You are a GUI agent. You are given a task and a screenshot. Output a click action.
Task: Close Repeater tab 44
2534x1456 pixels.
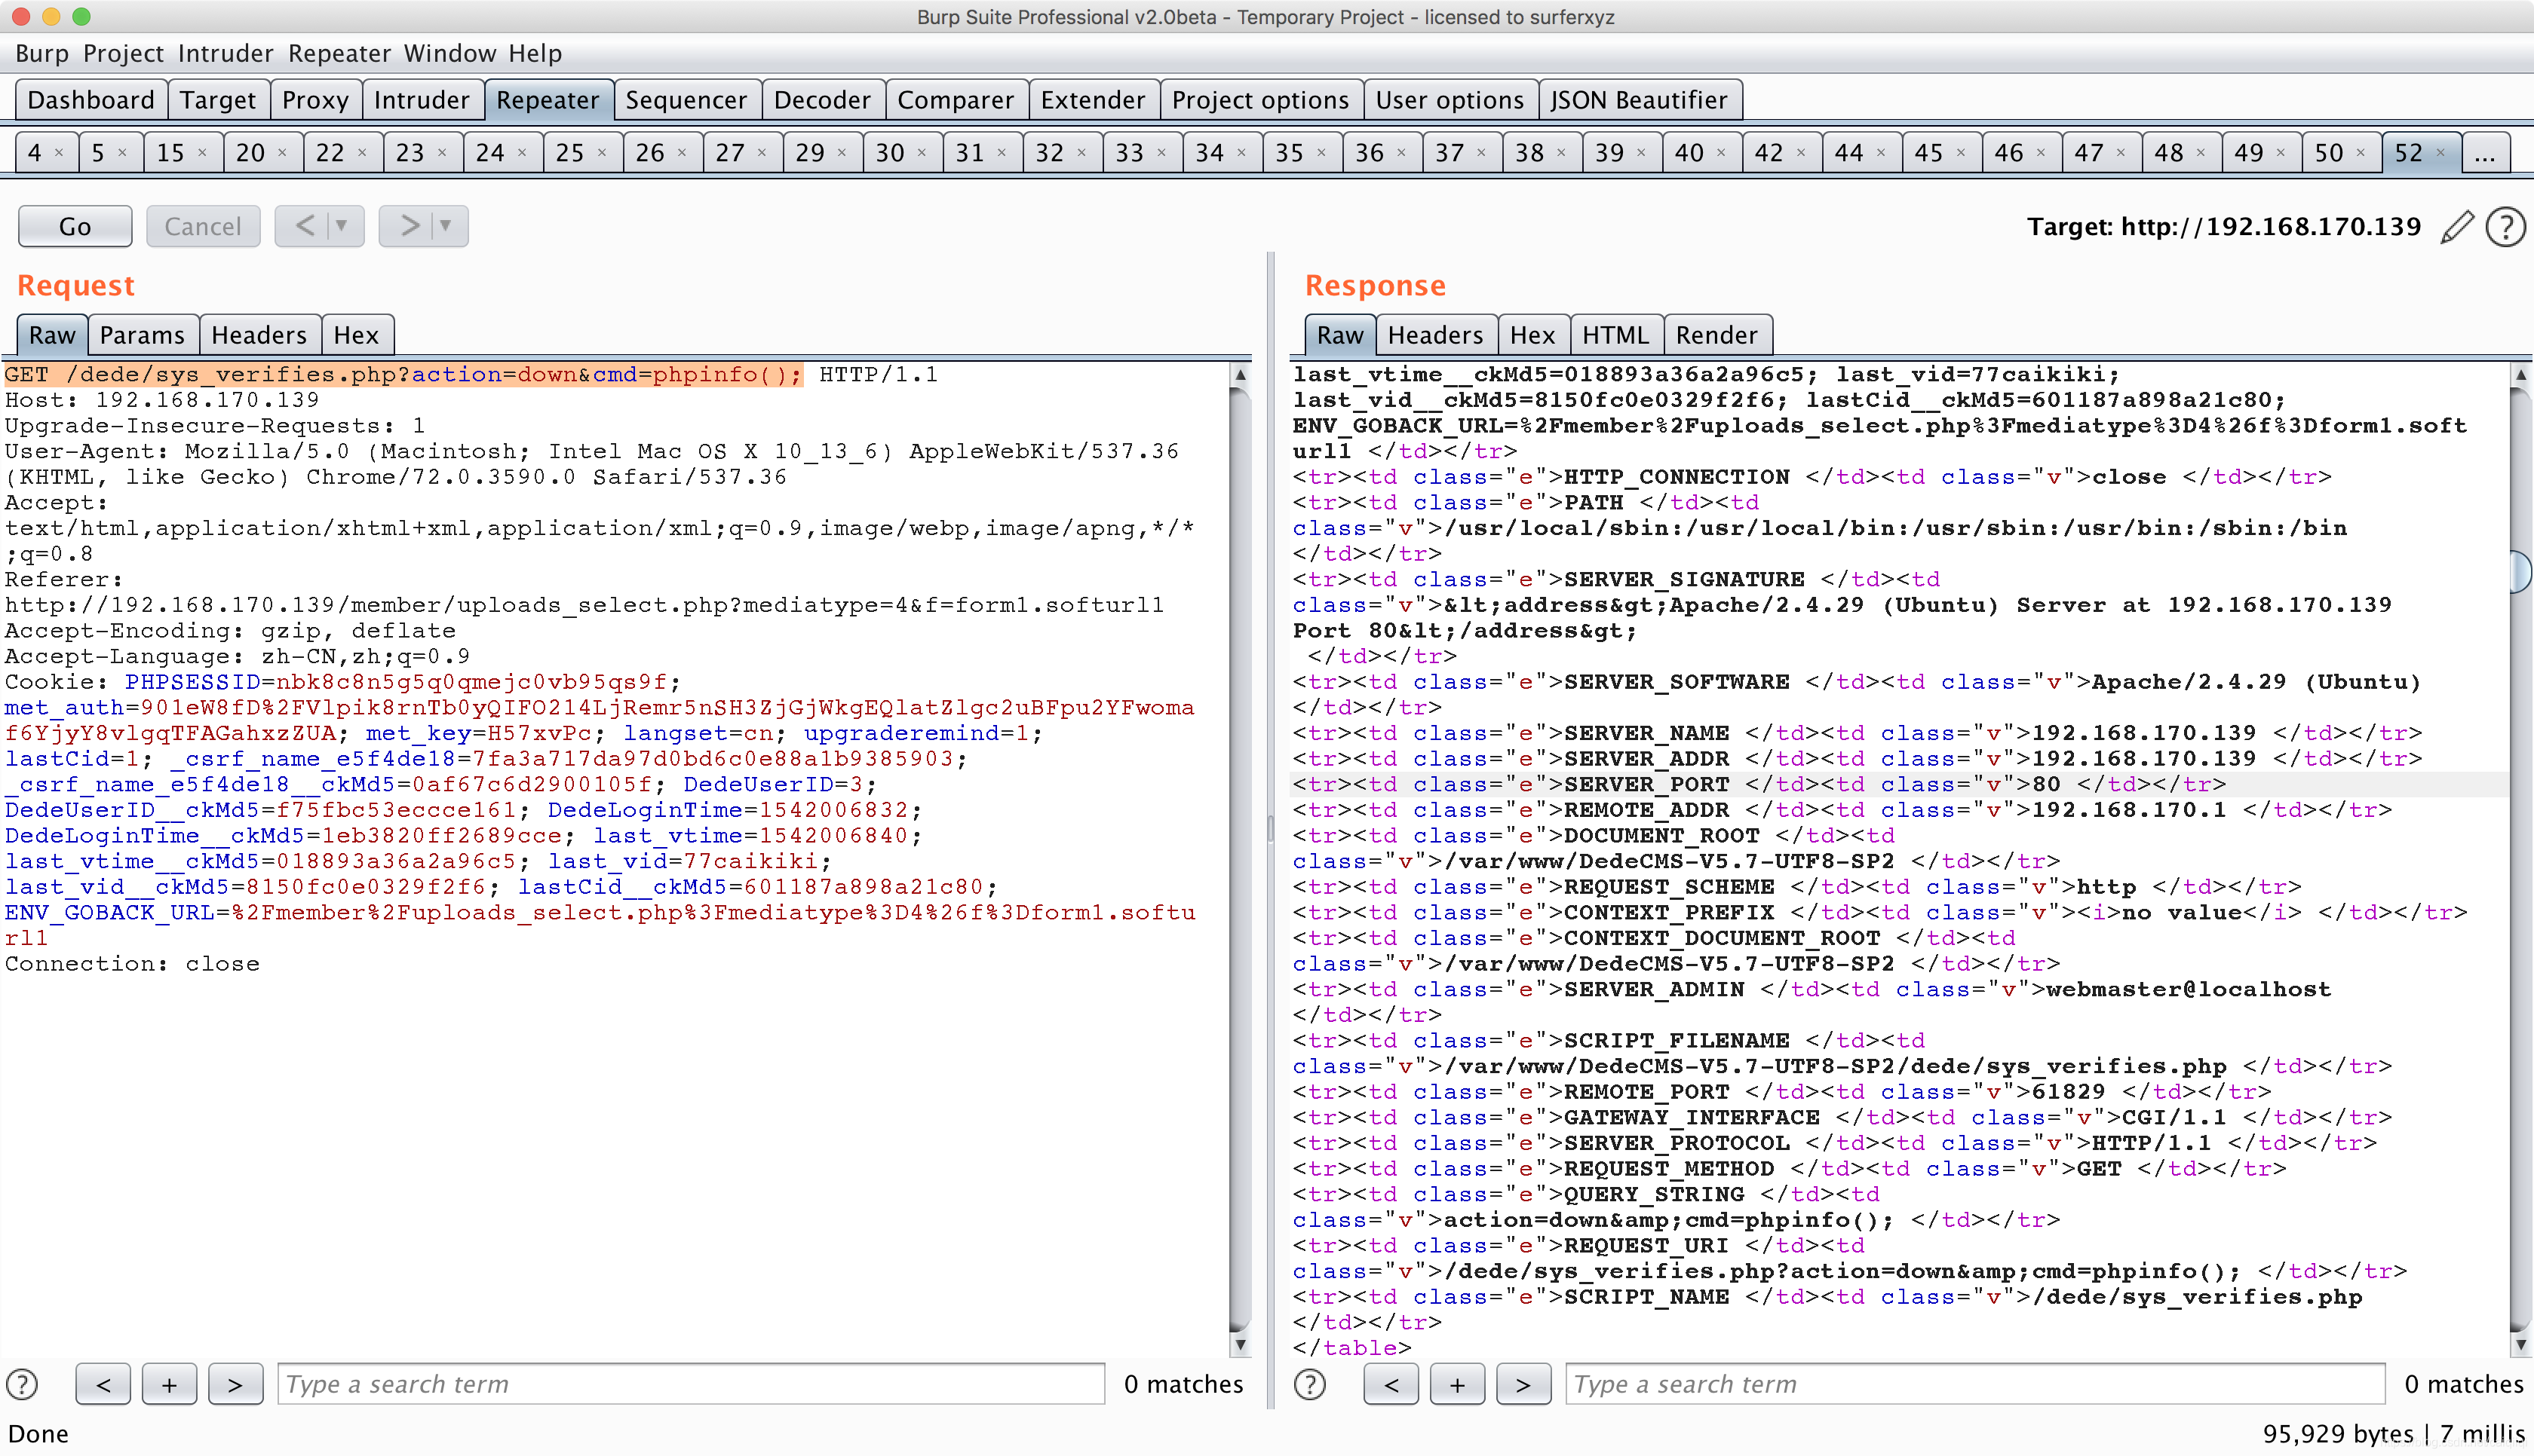(1881, 153)
